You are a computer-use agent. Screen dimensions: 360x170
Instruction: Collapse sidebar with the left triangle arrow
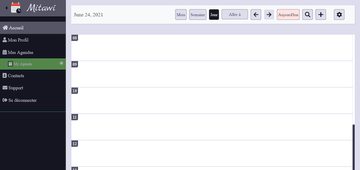click(x=6, y=8)
